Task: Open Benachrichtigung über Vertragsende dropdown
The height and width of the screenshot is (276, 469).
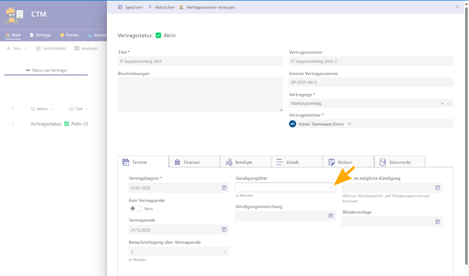Action: 224,252
